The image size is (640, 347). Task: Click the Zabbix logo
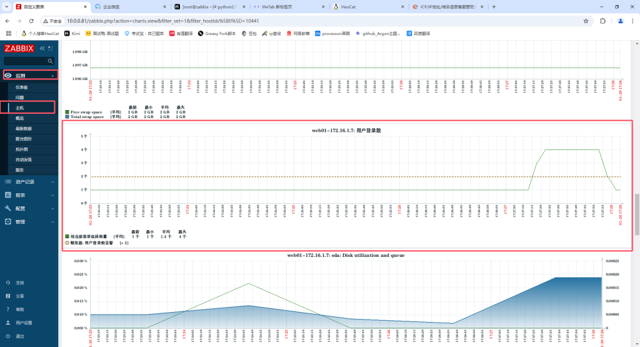(x=19, y=48)
